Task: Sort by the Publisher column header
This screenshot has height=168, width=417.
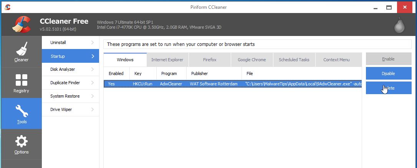Action: pos(214,73)
